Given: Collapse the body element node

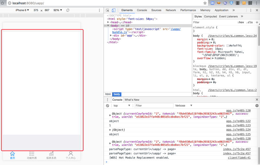Looking at the screenshot, I should (108, 26).
